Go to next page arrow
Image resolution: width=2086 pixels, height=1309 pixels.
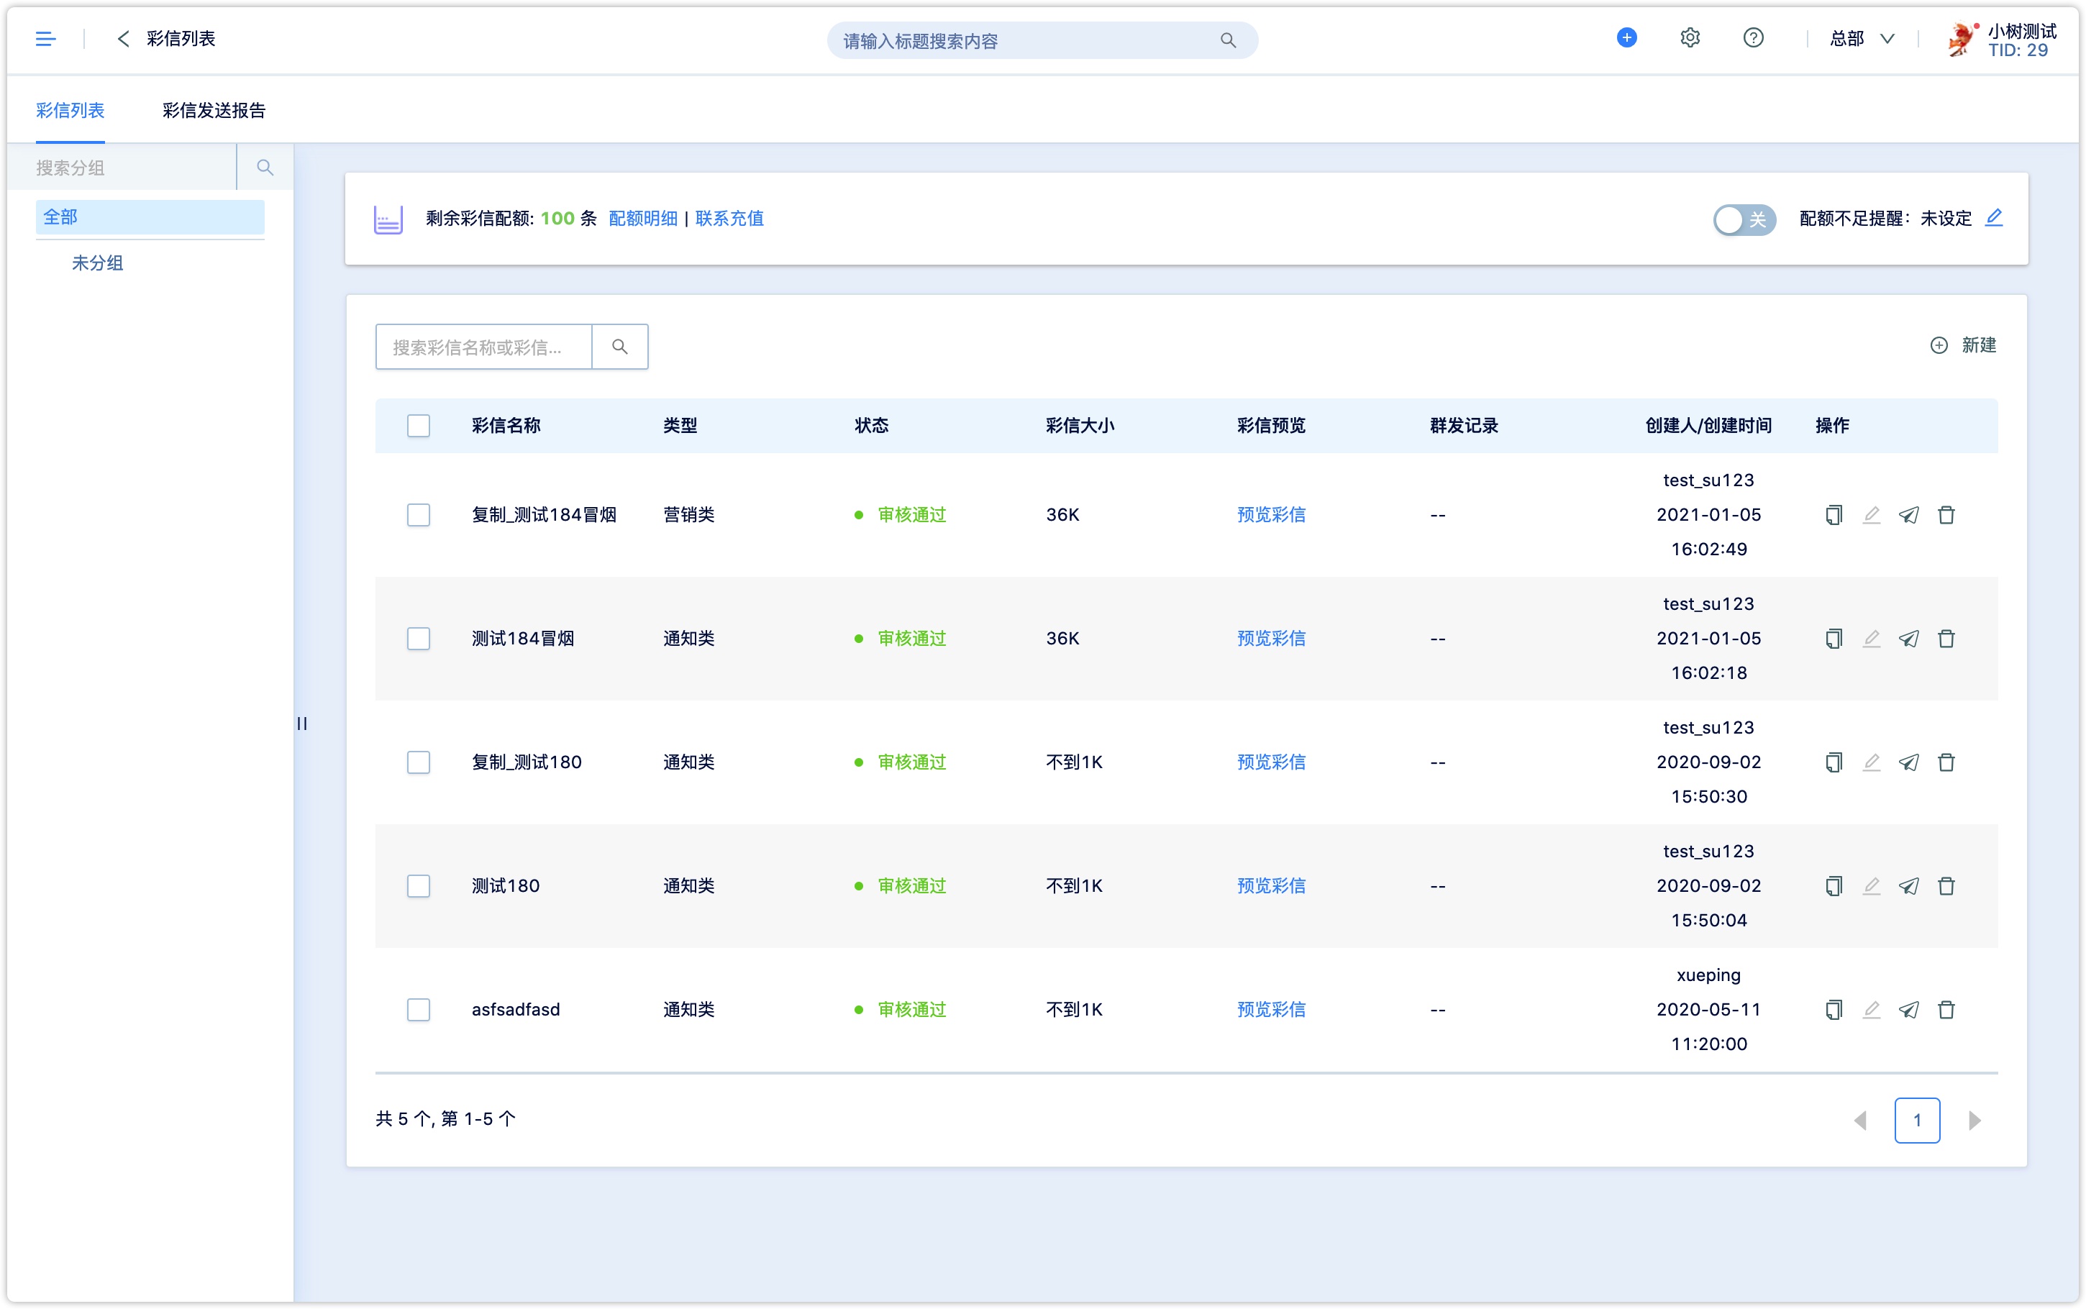1975,1121
